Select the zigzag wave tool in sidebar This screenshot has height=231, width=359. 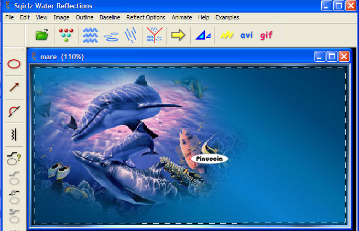pos(14,135)
